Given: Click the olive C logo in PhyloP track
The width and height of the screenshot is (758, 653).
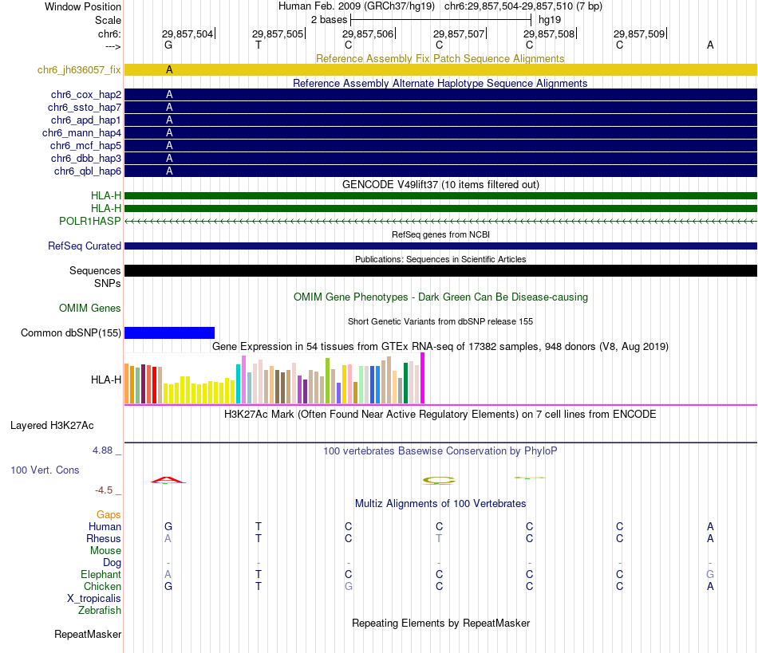Looking at the screenshot, I should (x=439, y=480).
